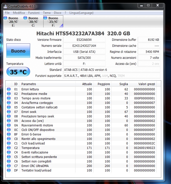Click threshold value 62 for Errori lettura
The image size is (171, 184).
[126, 89]
